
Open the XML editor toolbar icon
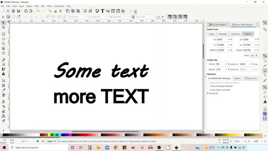(x=113, y=11)
